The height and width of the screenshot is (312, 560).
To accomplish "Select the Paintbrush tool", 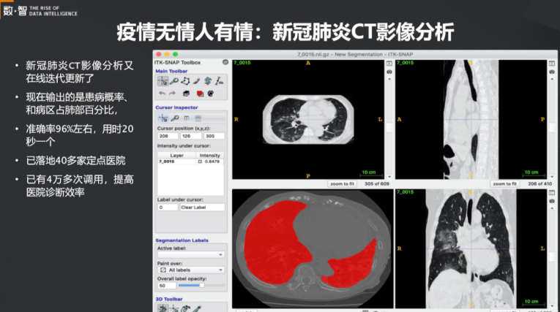I will (196, 81).
